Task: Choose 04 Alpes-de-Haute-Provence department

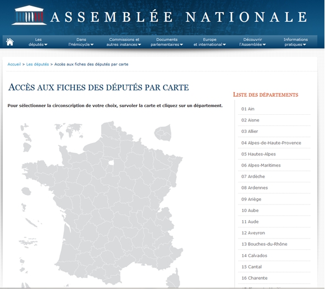Action: click(274, 143)
